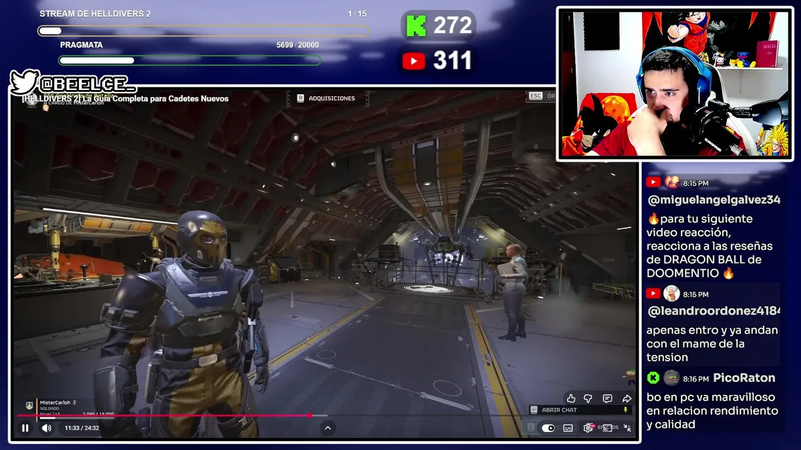Click the Kick viewer count 272
Image resolution: width=801 pixels, height=450 pixels.
pyautogui.click(x=452, y=26)
